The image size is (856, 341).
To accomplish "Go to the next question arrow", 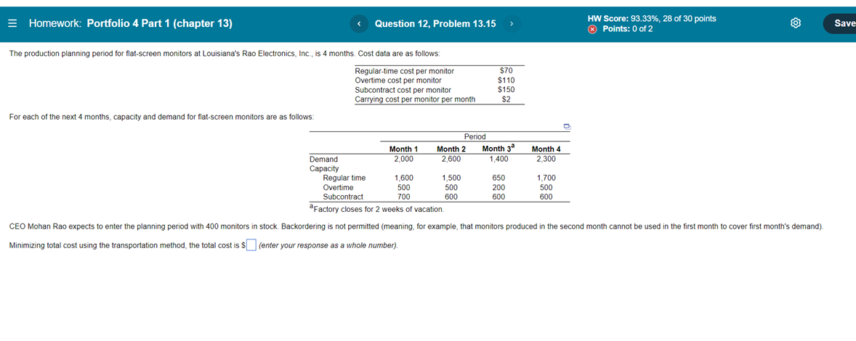I will pos(512,23).
